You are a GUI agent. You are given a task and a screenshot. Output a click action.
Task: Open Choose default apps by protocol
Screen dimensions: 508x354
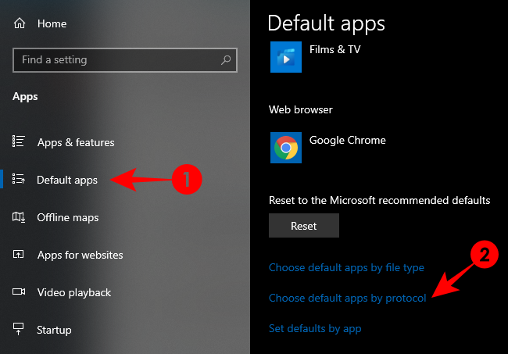pyautogui.click(x=348, y=298)
